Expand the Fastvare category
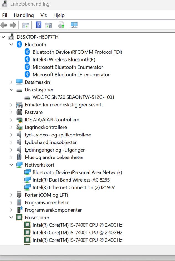The width and height of the screenshot is (175, 261). point(11,112)
